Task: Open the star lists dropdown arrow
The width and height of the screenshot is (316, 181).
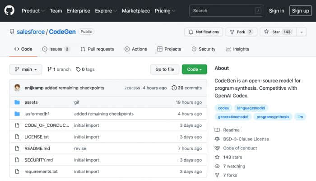Action: tap(302, 32)
